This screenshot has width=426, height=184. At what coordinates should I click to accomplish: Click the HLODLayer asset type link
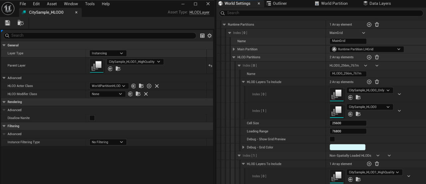199,12
